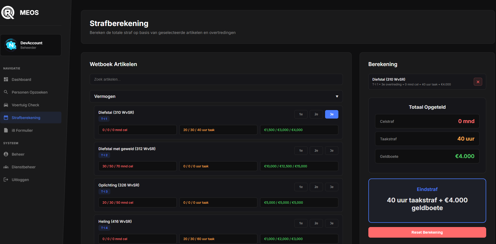Deselect active 3e button on Diefstal
The image size is (496, 244).
click(x=331, y=114)
